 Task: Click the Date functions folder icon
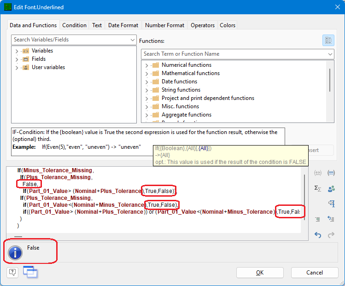click(x=156, y=82)
